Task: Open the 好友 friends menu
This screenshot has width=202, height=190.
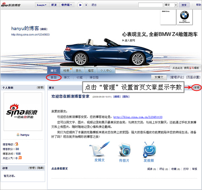Action: coord(54,5)
